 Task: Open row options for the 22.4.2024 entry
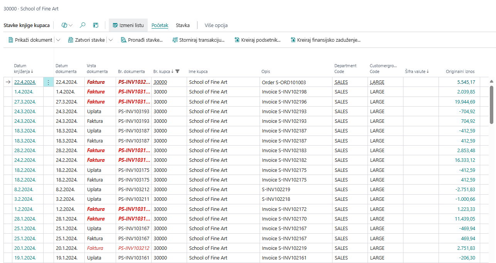point(48,82)
